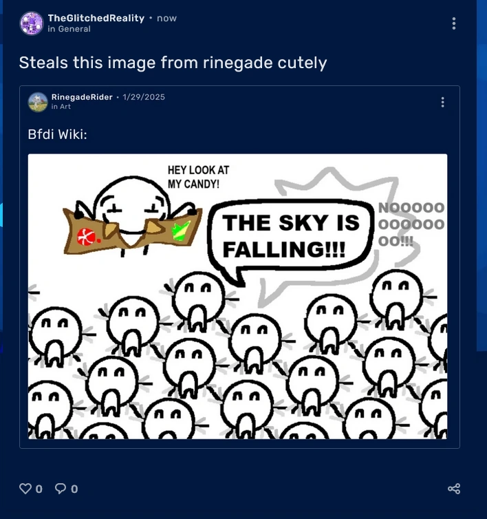Image resolution: width=487 pixels, height=519 pixels.
Task: Open post titled Steals this image
Action: click(173, 63)
